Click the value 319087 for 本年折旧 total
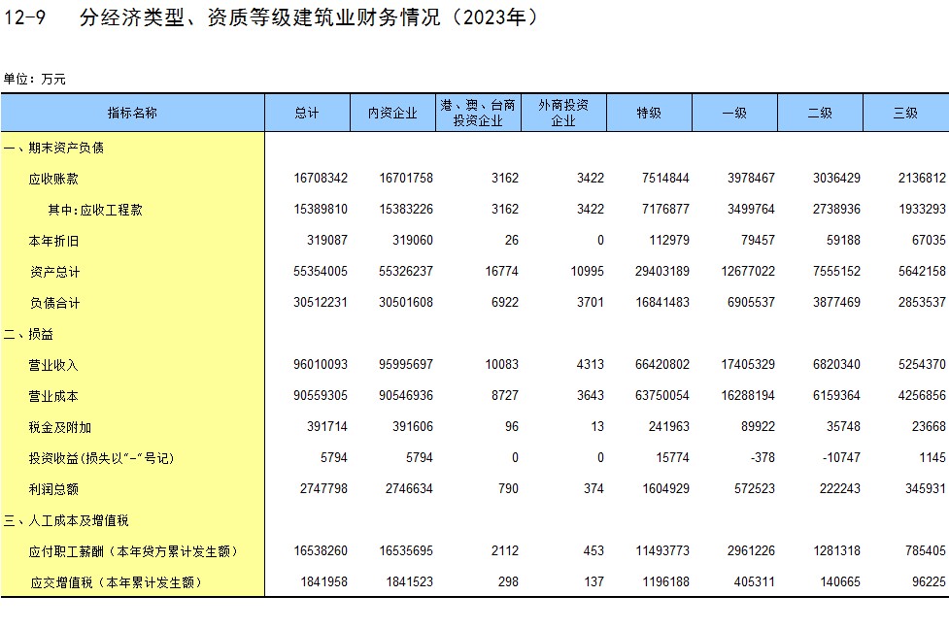Viewport: 949px width, 629px height. click(x=327, y=240)
